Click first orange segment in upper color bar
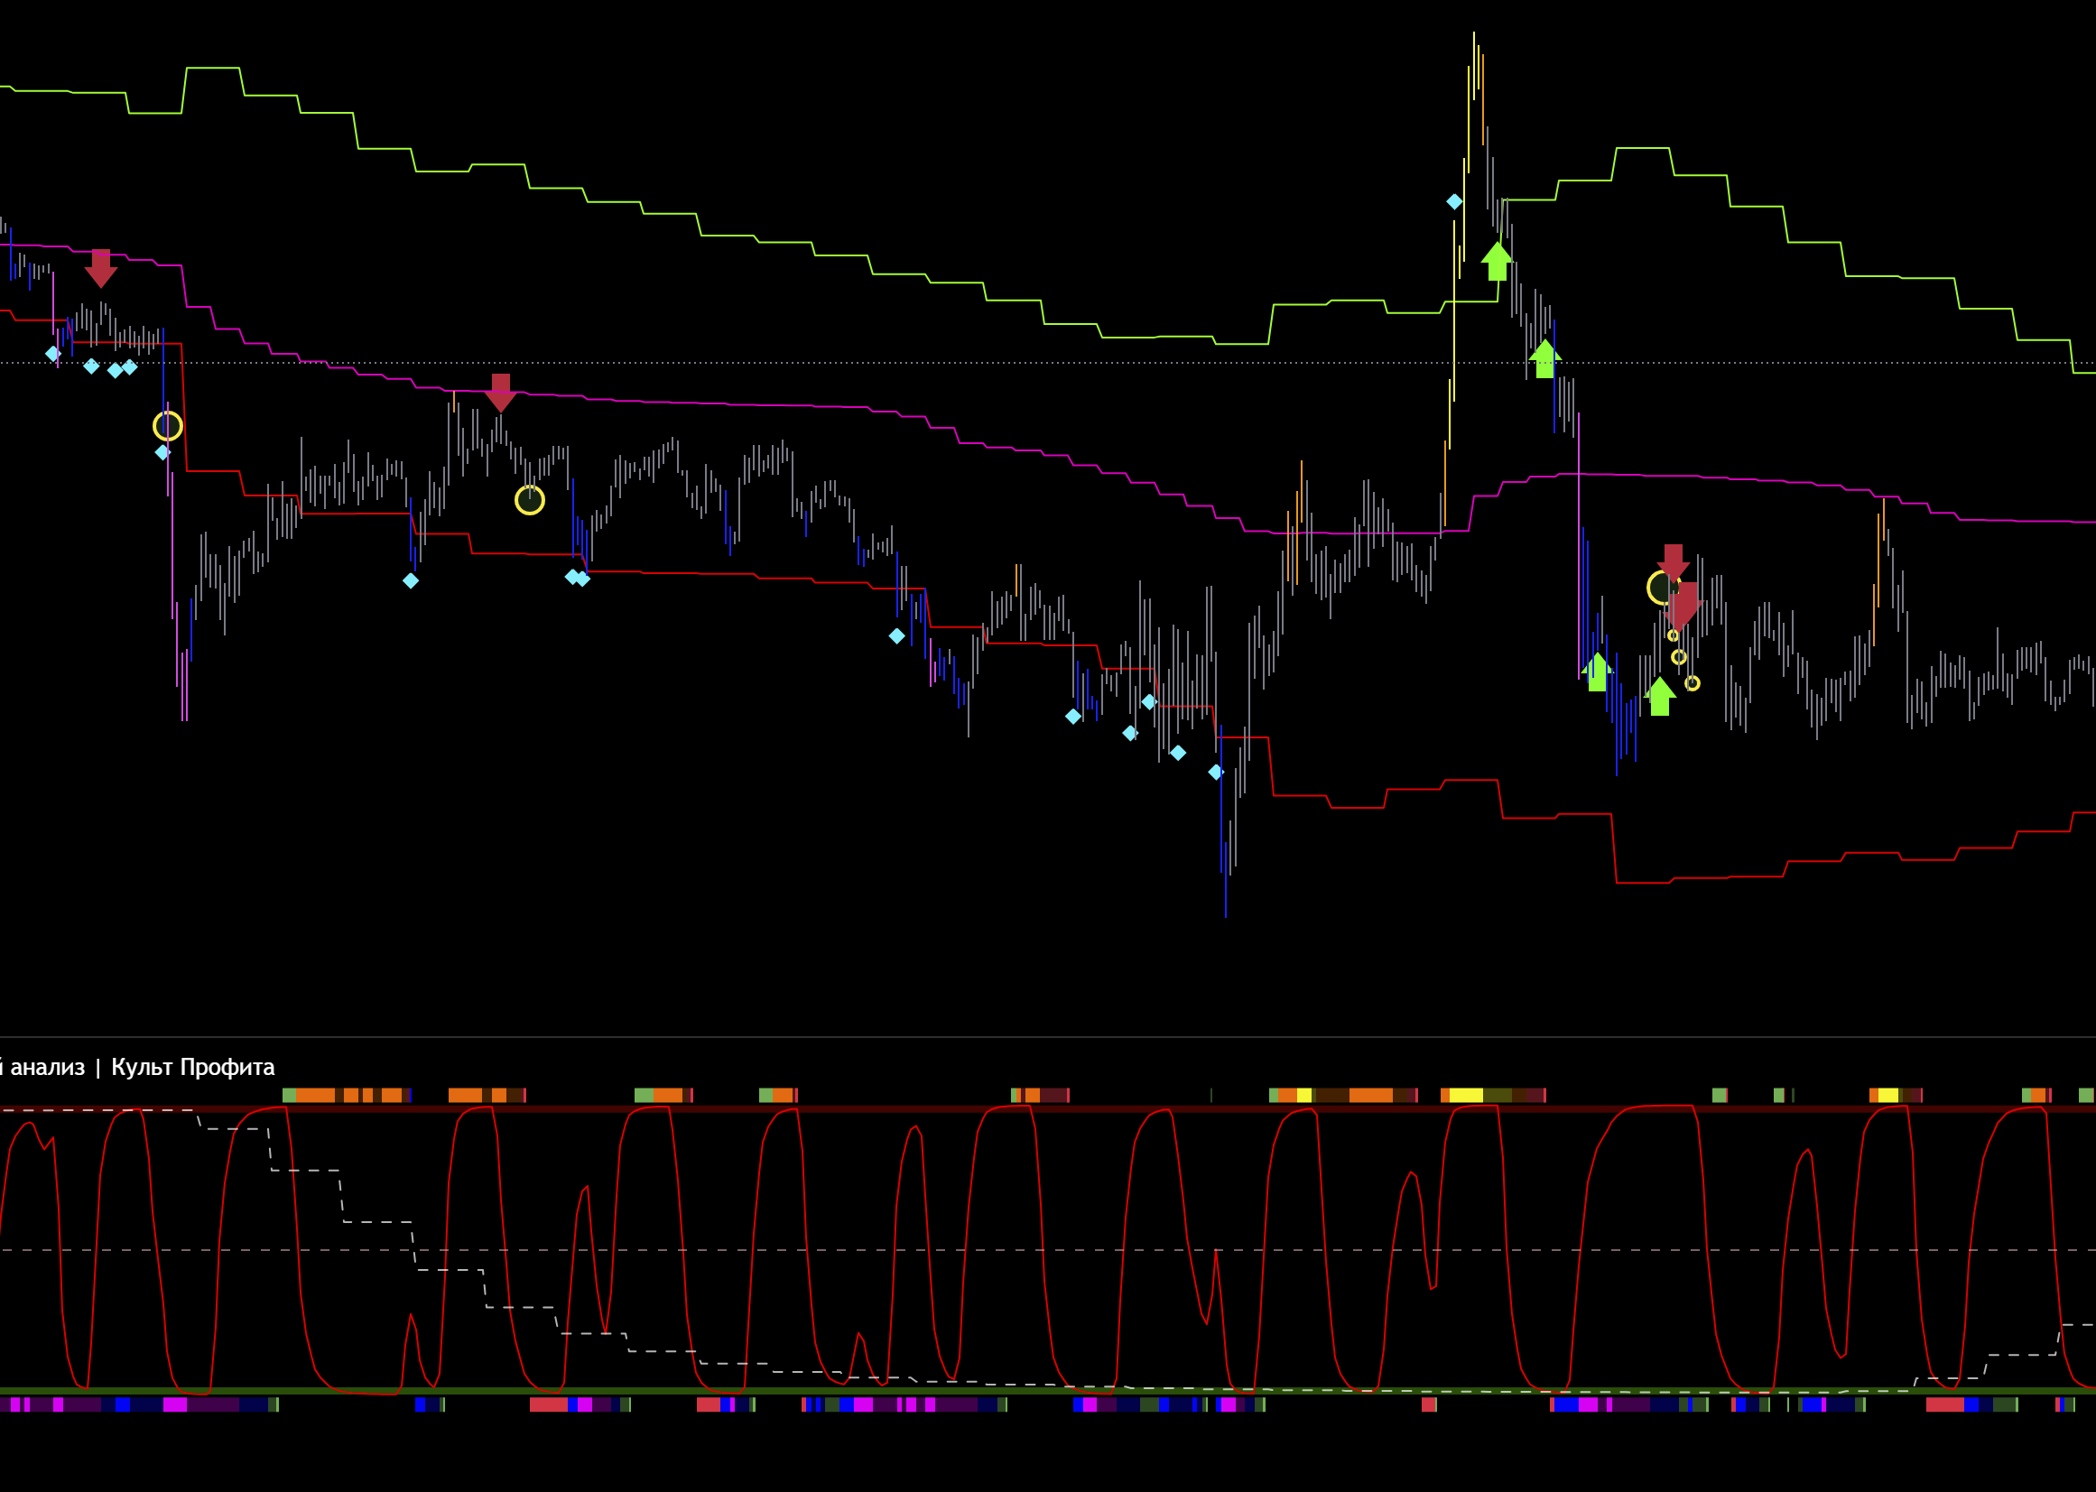Screen dimensions: 2096x1492 click(x=314, y=1095)
